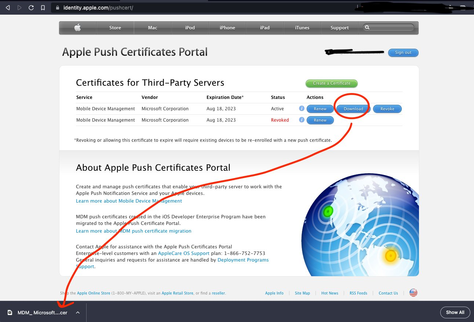The height and width of the screenshot is (322, 474).
Task: Open the iPad navigation tab
Action: tap(265, 27)
